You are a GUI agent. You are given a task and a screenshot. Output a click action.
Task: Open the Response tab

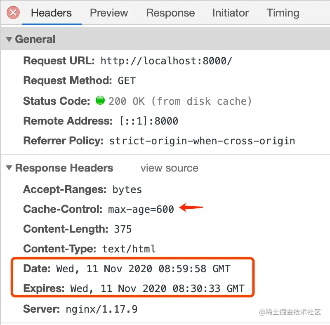(x=170, y=13)
